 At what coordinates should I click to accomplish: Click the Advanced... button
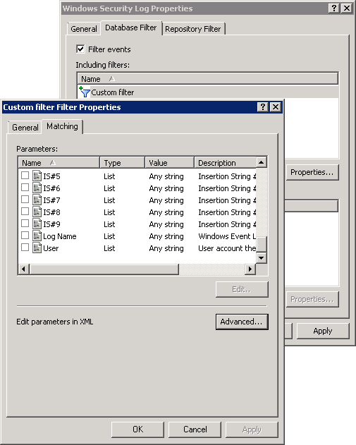pos(242,322)
